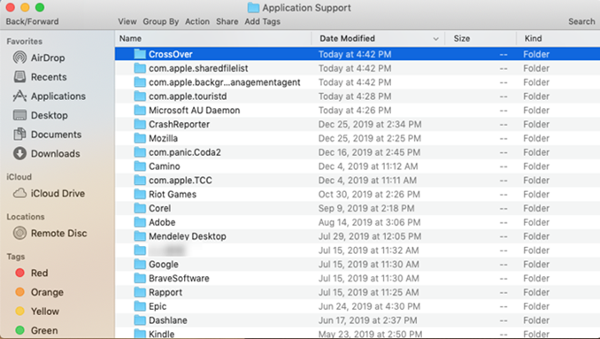Click the Corel folder icon
The image size is (600, 339).
coord(140,208)
